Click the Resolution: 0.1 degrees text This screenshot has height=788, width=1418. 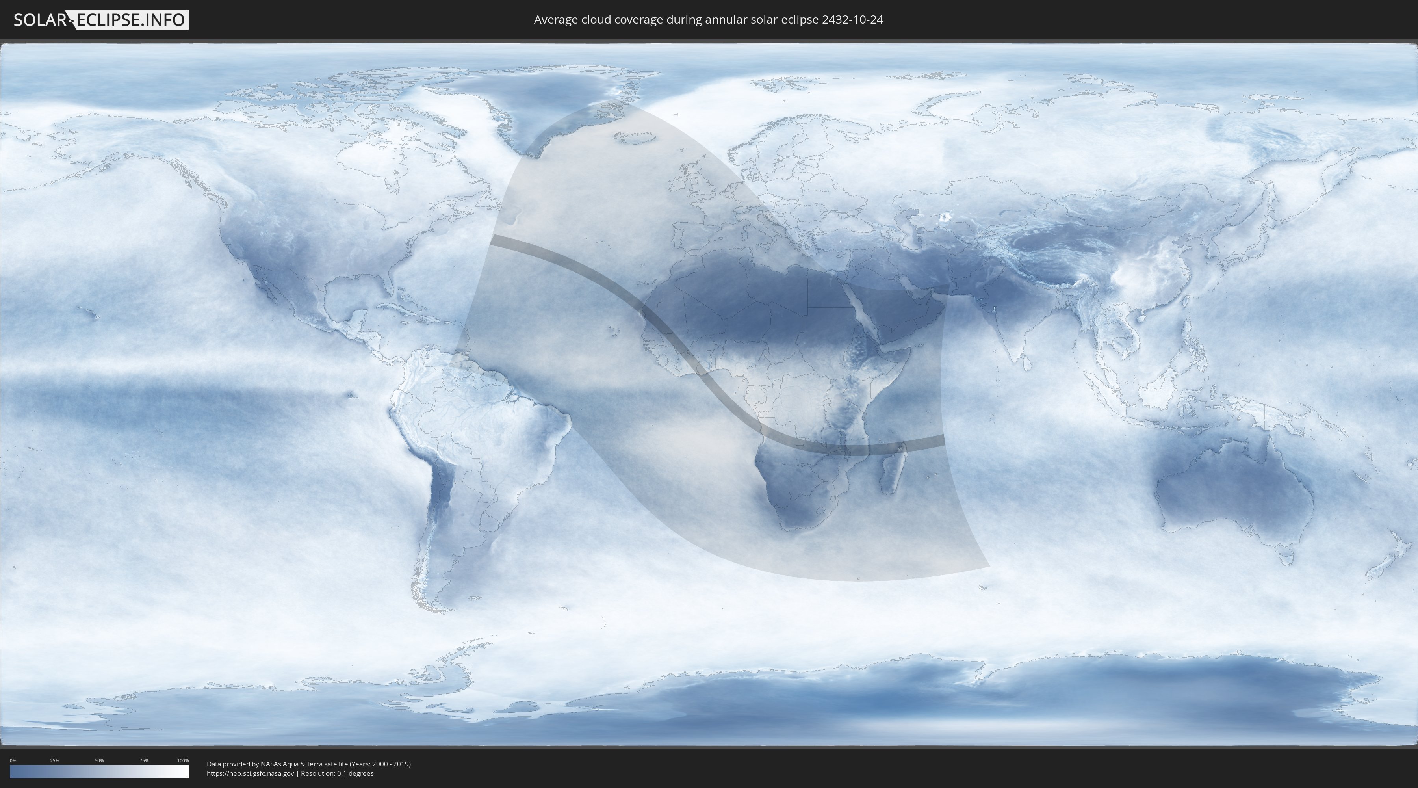pyautogui.click(x=337, y=773)
